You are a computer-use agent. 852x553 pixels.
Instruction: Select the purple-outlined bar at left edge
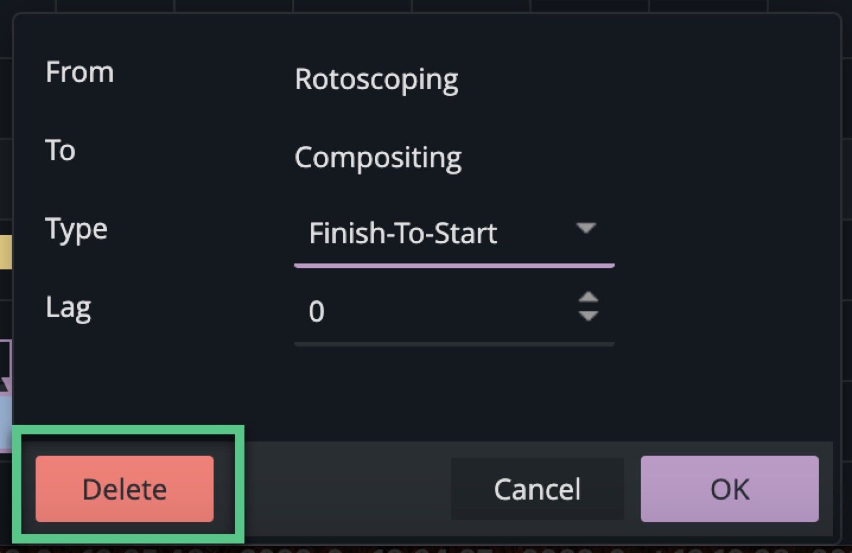5,359
